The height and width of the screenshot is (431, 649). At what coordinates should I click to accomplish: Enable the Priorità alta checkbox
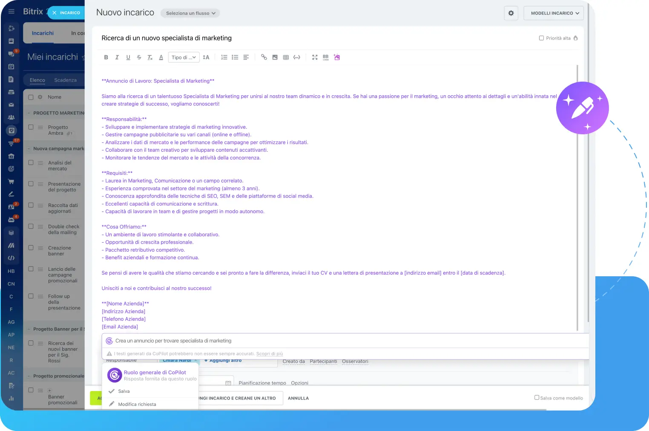(x=542, y=38)
